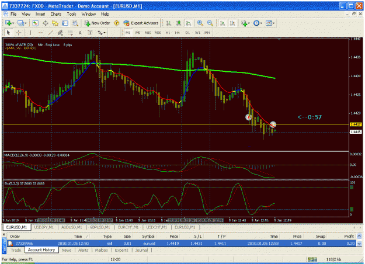The height and width of the screenshot is (264, 365).
Task: Open the Data Window crosshair icon
Action: [x=46, y=23]
